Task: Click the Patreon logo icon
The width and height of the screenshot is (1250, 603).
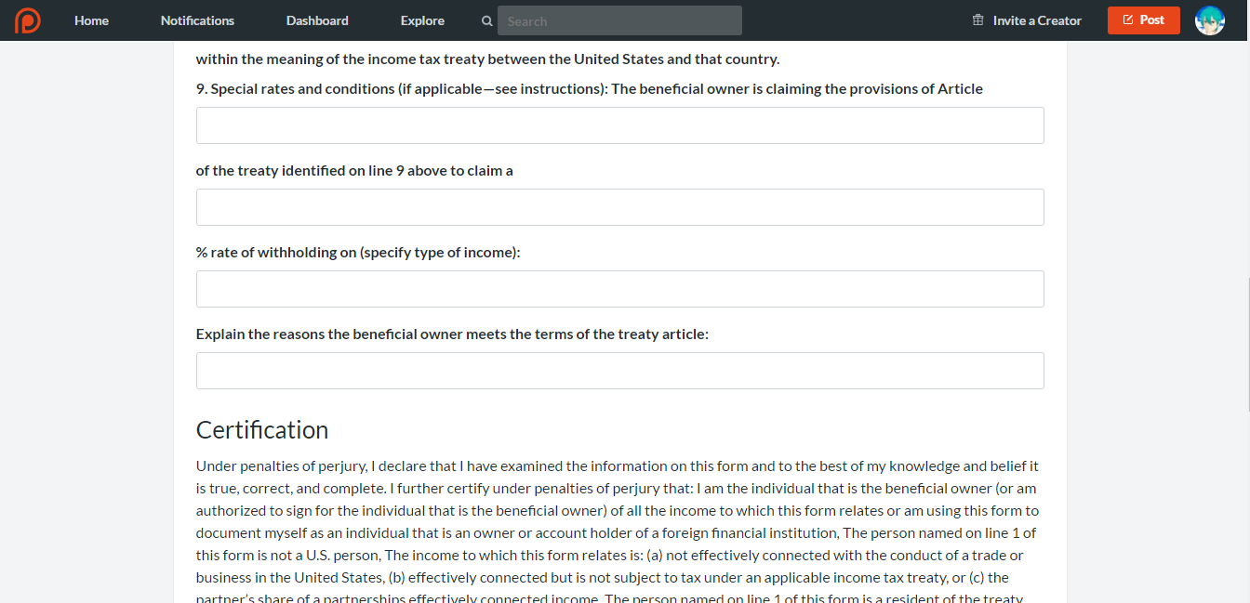Action: [28, 20]
